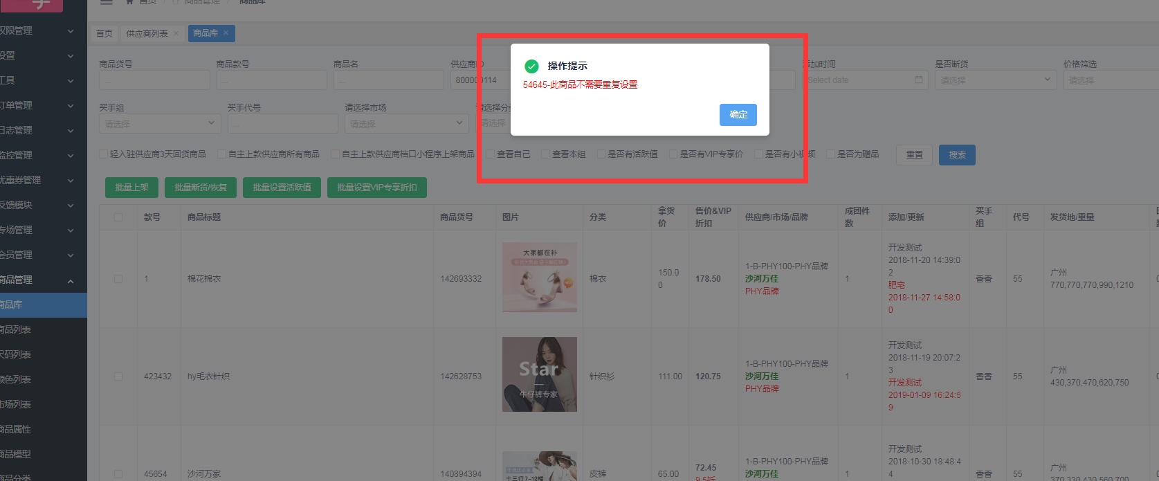Click the blue 搜索 search button
Screen dimensions: 1159x481
957,155
